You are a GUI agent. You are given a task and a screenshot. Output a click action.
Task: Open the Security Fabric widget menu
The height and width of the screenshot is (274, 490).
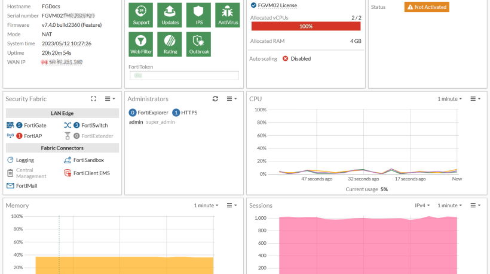pyautogui.click(x=110, y=99)
